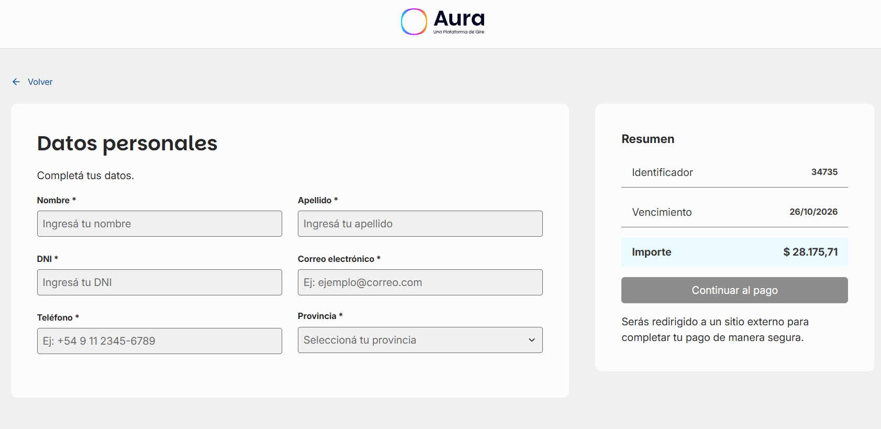Click the Resumen heading

648,139
